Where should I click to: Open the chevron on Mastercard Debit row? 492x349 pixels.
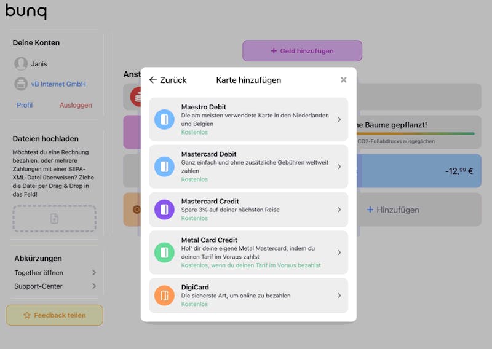(339, 167)
